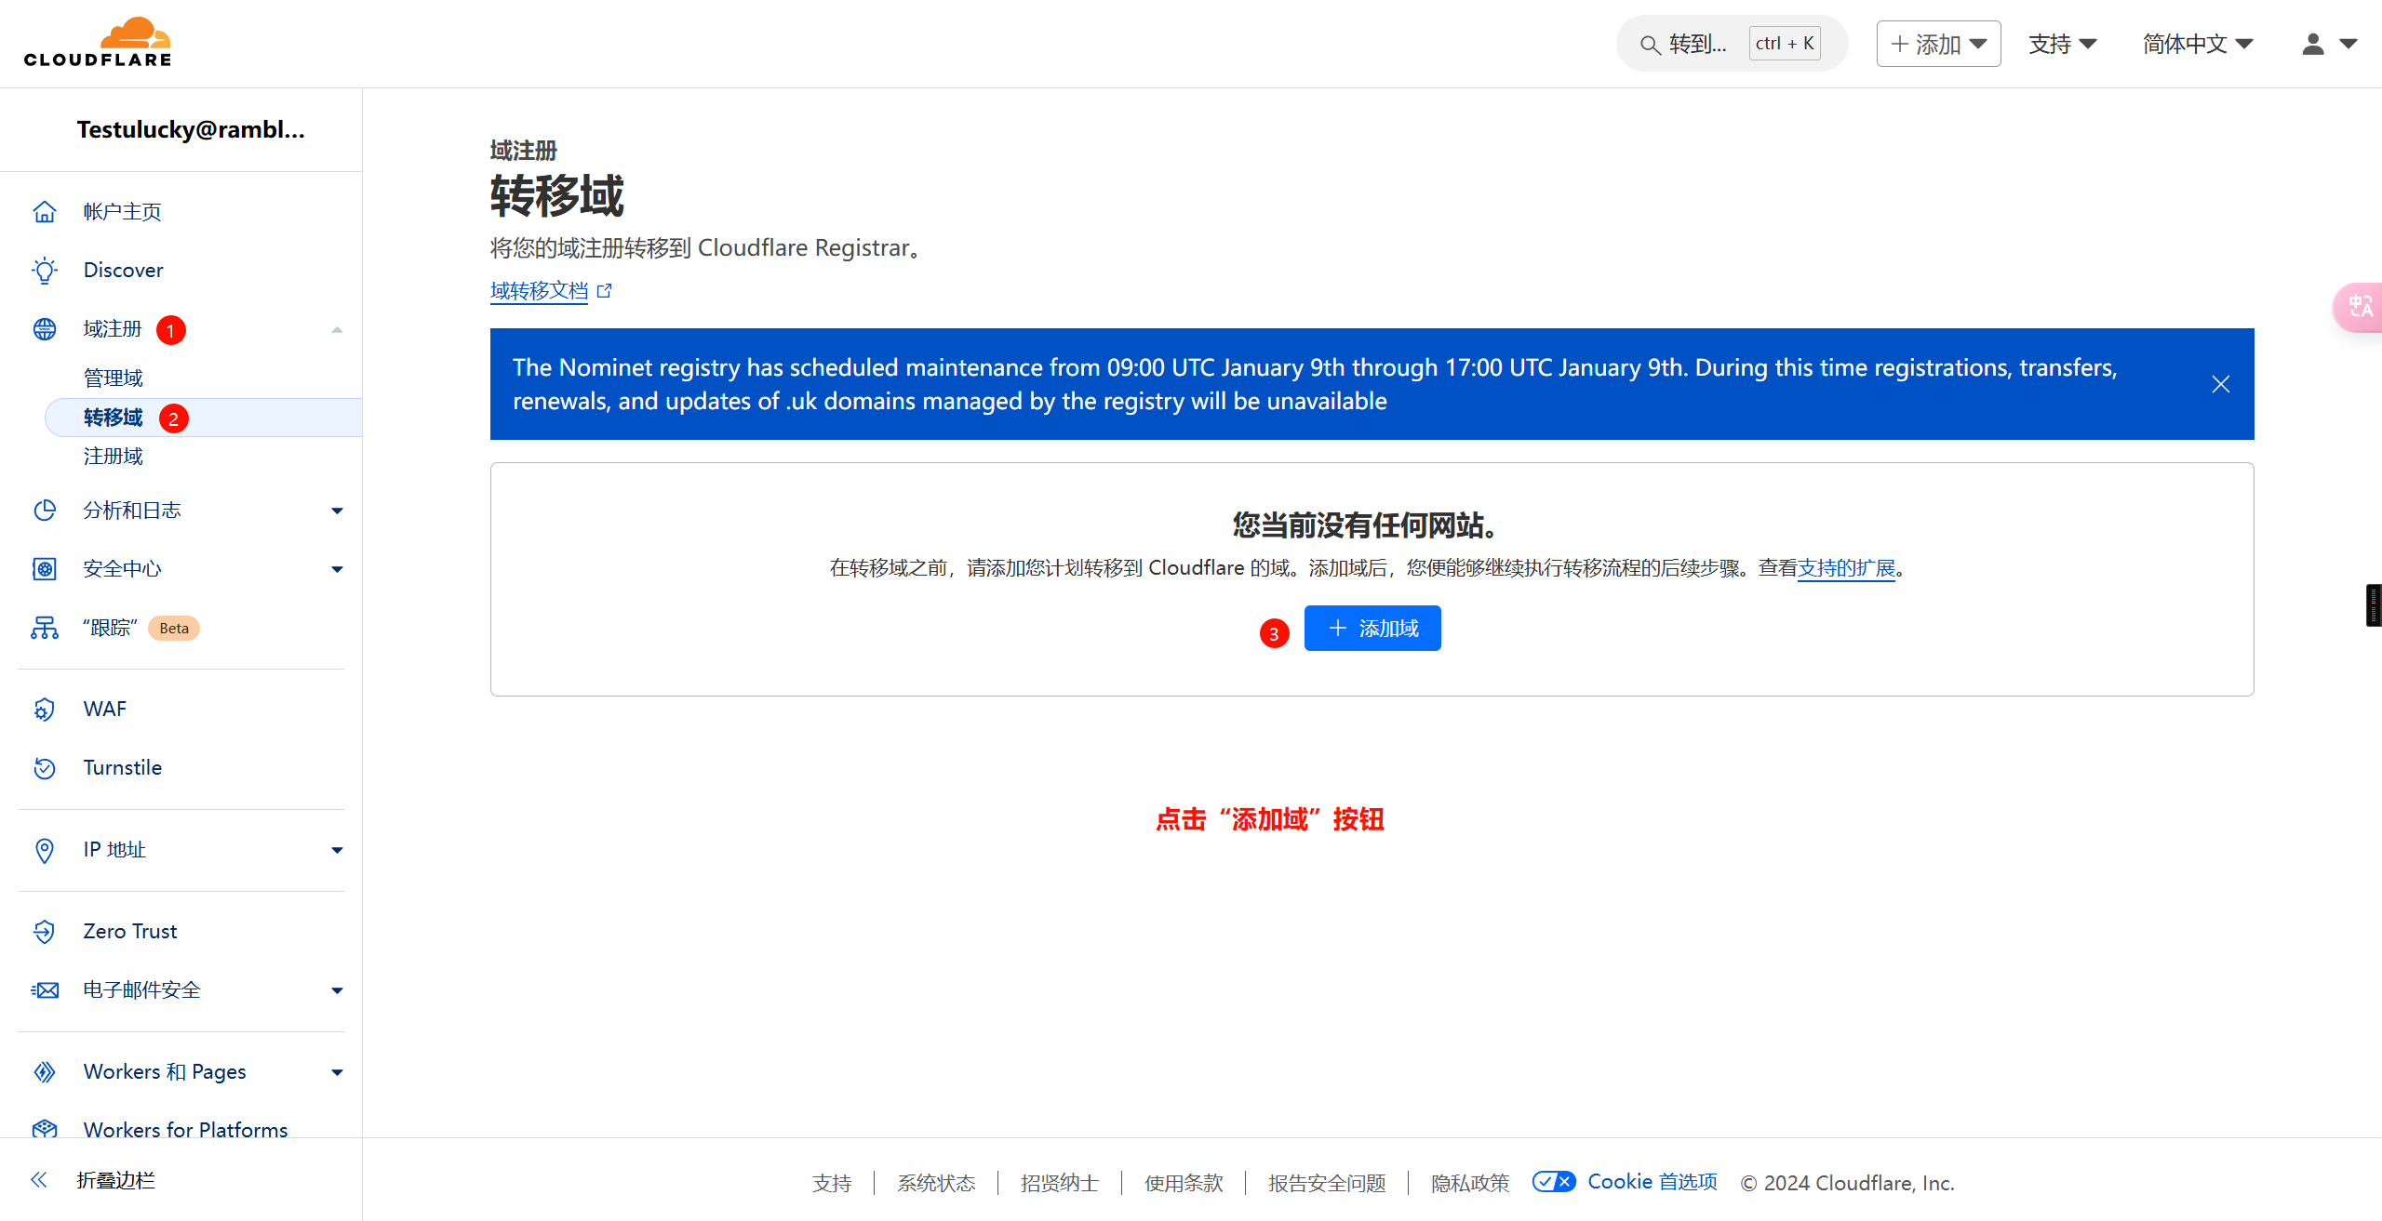Viewport: 2382px width, 1221px height.
Task: Open the Zero Trust menu item
Action: coord(129,932)
